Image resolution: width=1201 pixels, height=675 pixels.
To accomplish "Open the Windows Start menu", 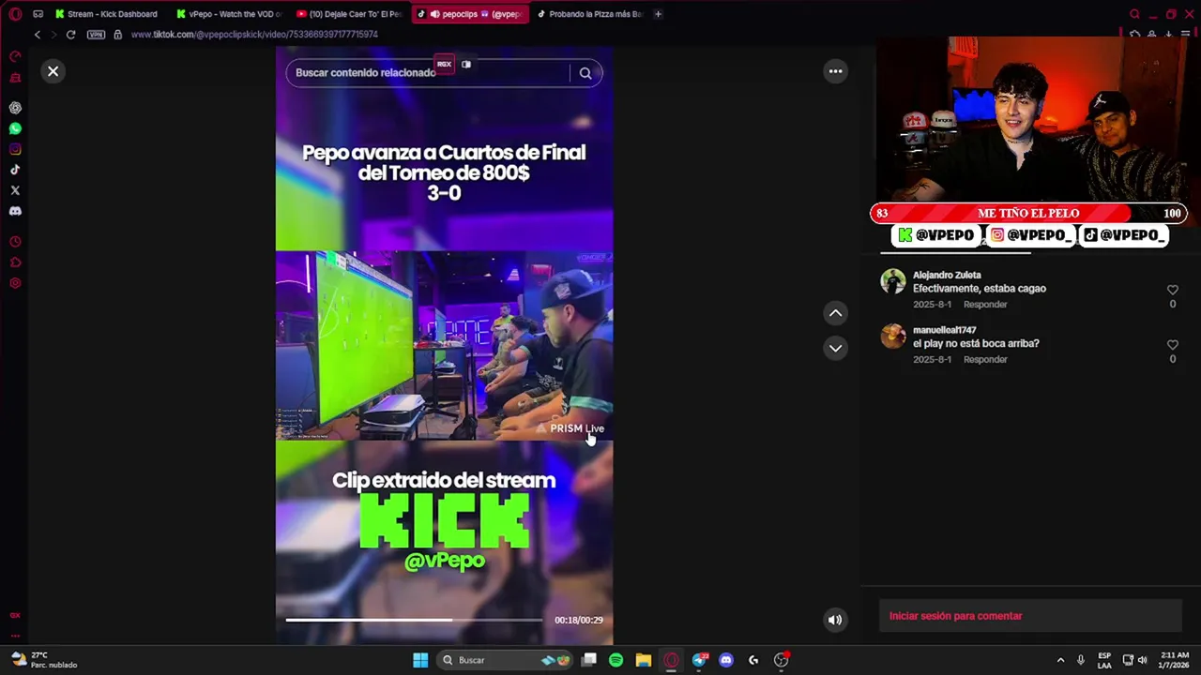I will pyautogui.click(x=420, y=660).
